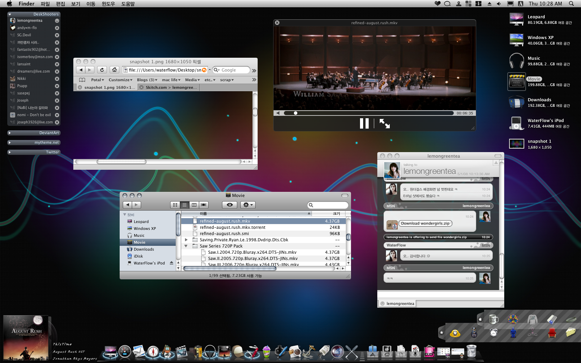Select iDisk in Finder sidebar
The image size is (581, 363).
tap(148, 256)
